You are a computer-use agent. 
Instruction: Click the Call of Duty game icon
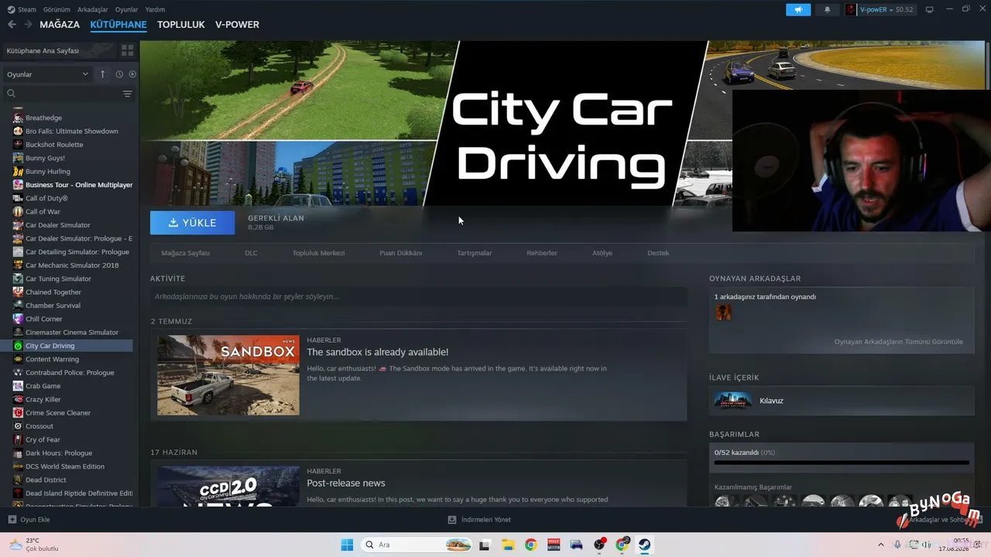pyautogui.click(x=18, y=198)
